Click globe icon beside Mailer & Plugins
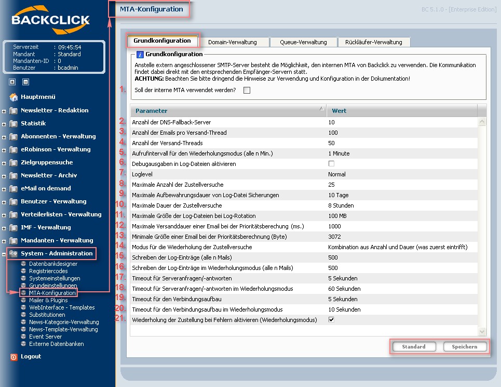Screen dimensions: 501x387 click(x=23, y=300)
